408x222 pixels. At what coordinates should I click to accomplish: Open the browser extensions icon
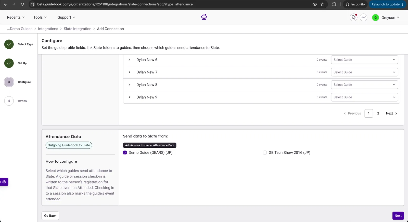pyautogui.click(x=334, y=4)
